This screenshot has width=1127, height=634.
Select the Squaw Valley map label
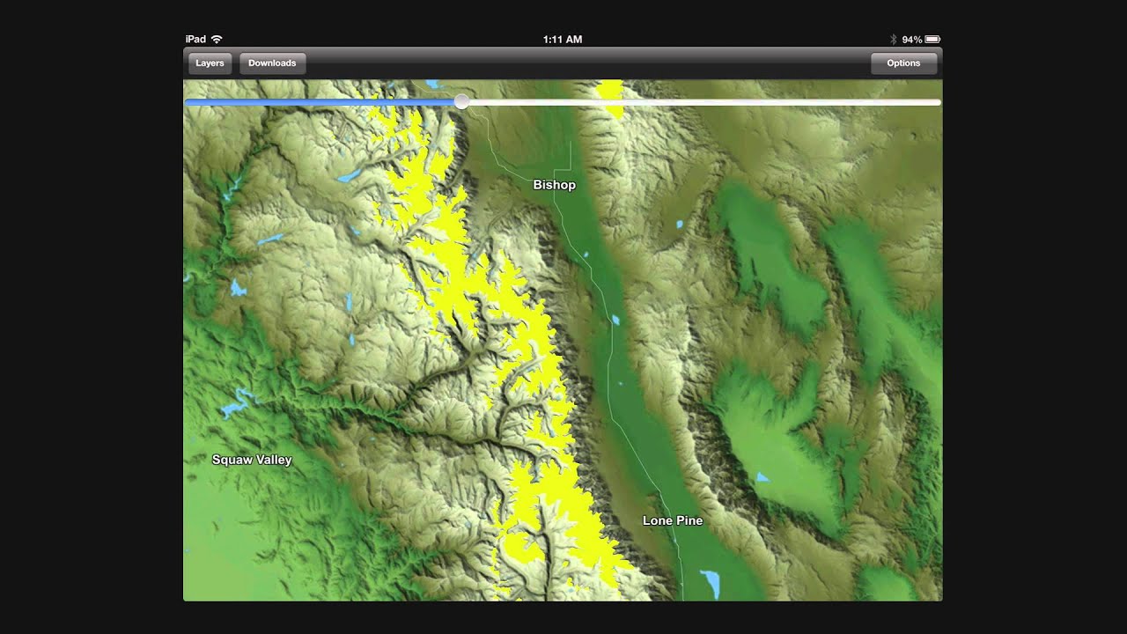coord(252,460)
